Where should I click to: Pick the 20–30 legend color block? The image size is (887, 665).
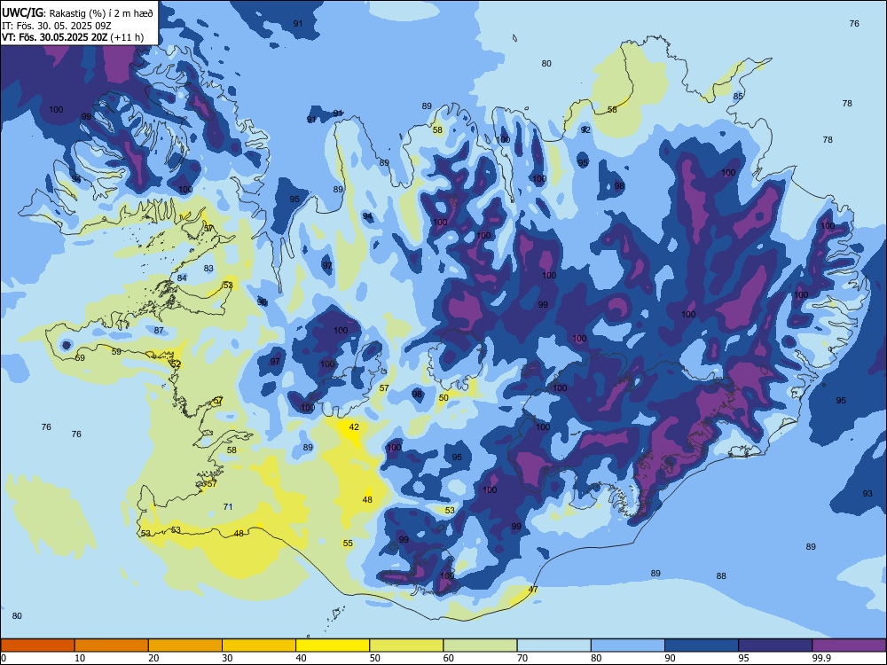pos(185,645)
